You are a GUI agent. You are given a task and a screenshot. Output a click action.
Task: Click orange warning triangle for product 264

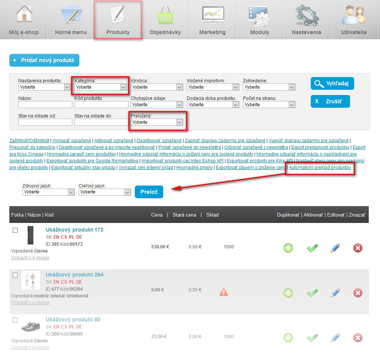[224, 292]
